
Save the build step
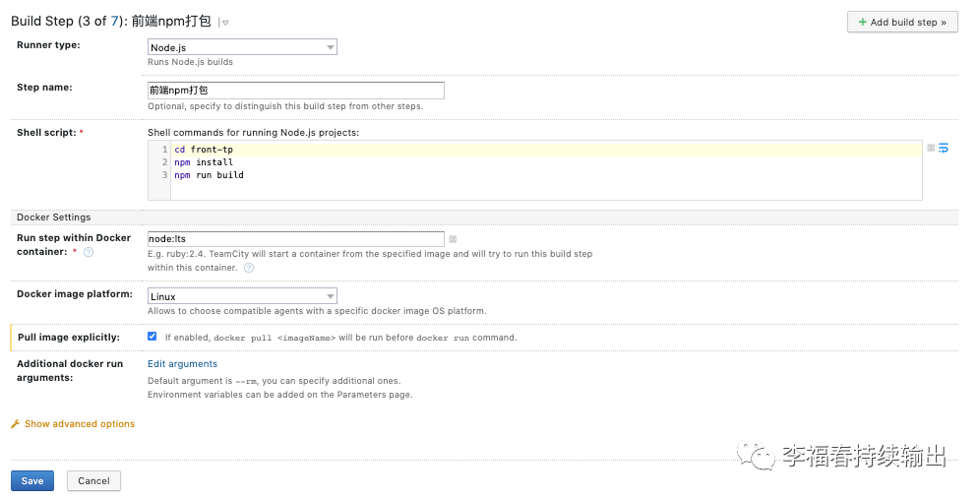click(x=32, y=481)
